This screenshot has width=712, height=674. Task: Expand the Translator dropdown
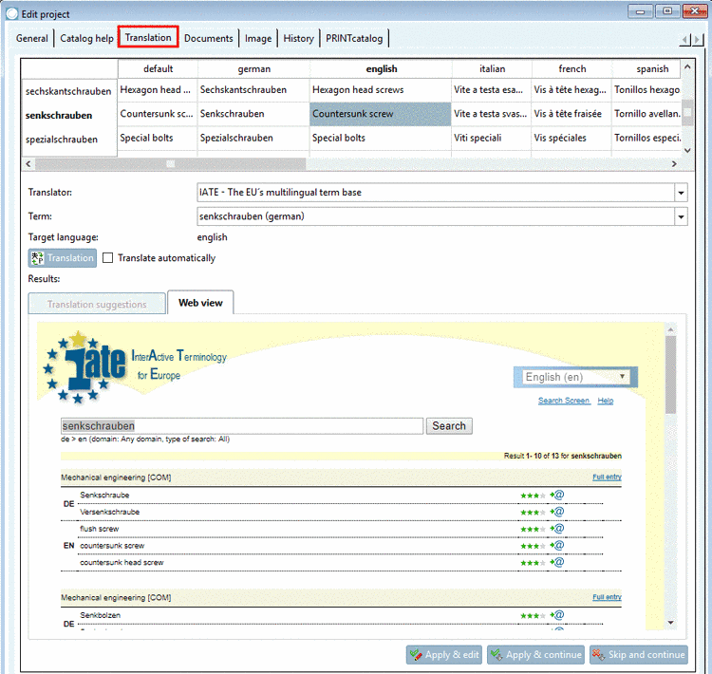point(681,193)
